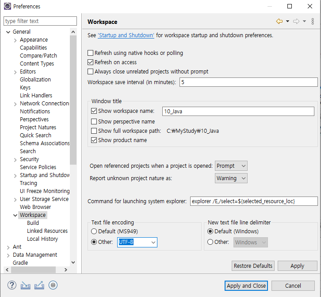Screen dimensions: 321x297
Task: Collapse the General tree node
Action: 8,32
